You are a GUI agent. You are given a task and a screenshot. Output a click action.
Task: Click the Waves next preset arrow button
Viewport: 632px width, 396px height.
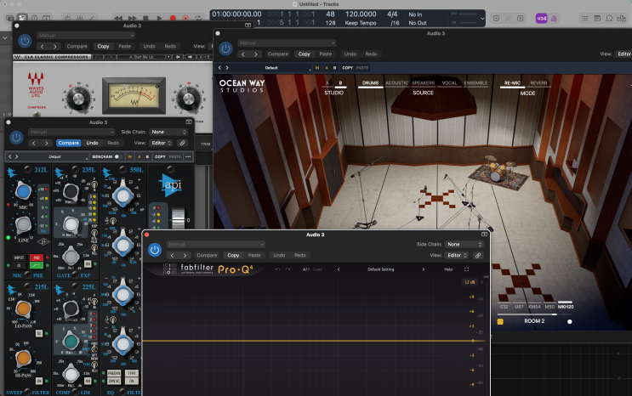(190, 57)
